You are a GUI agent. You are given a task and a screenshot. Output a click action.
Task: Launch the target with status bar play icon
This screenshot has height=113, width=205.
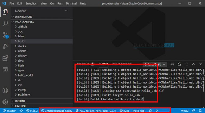(157, 111)
